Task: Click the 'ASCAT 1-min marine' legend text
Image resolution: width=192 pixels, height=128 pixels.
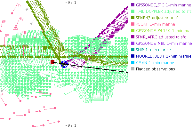Action: point(155,24)
